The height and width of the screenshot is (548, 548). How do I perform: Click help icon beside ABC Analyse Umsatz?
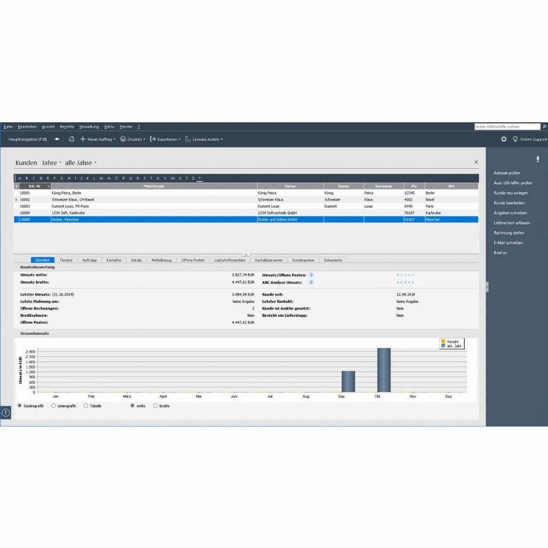tap(311, 282)
